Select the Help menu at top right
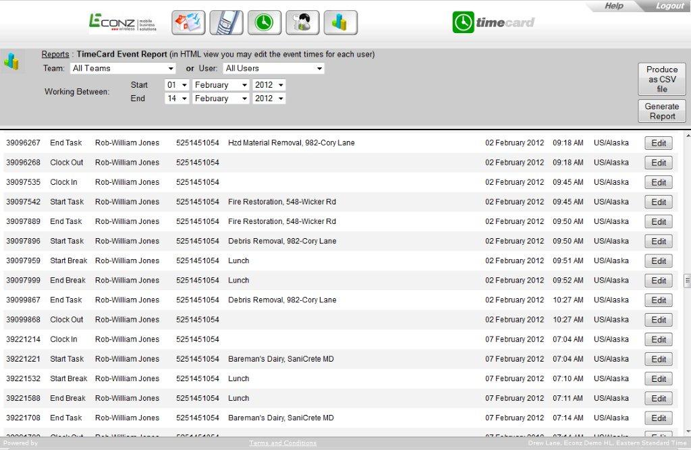Screen dimensions: 691x450 point(613,6)
